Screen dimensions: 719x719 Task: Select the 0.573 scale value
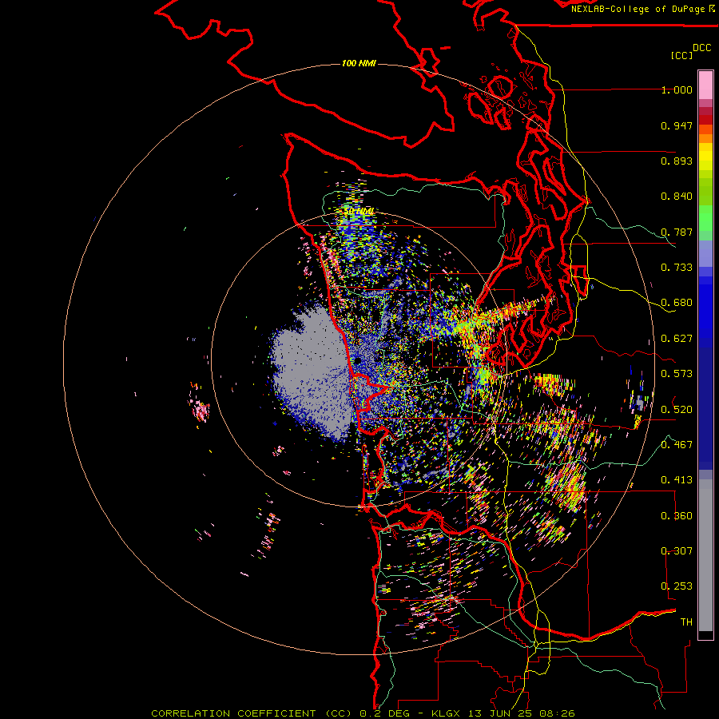[x=677, y=374]
